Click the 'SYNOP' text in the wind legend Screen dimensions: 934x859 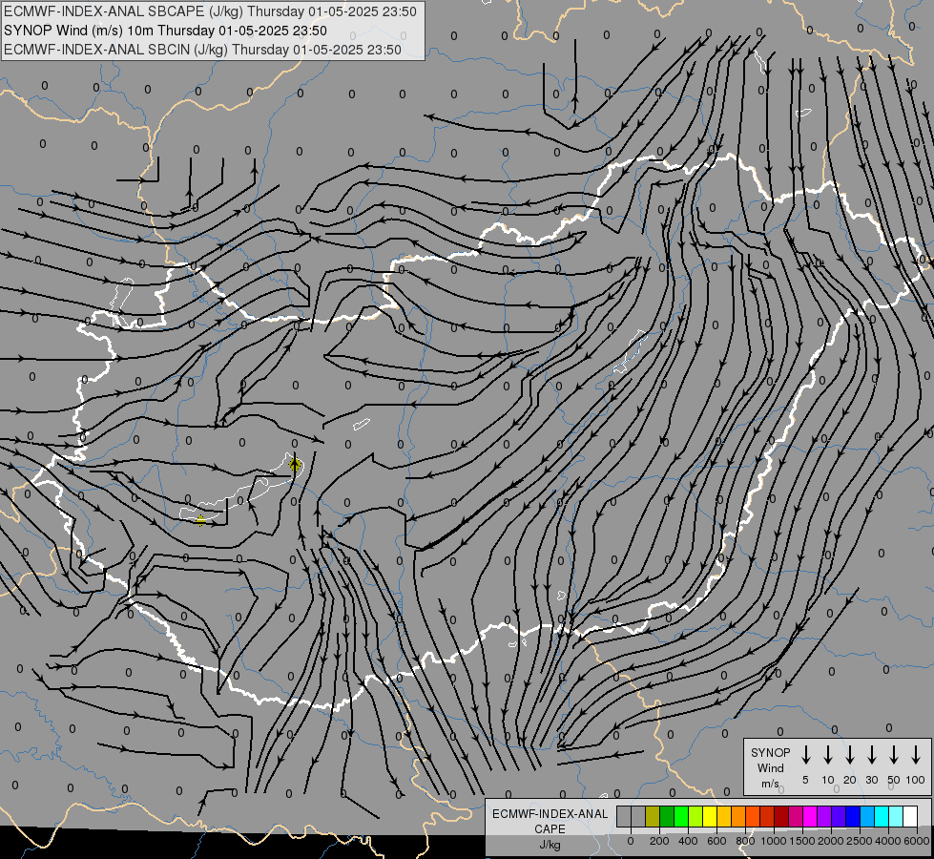(770, 752)
